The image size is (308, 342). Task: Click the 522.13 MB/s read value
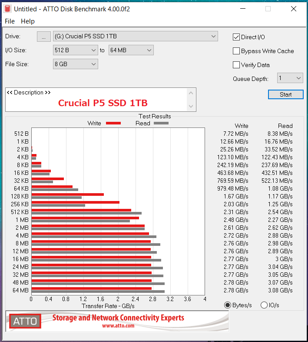(277, 181)
